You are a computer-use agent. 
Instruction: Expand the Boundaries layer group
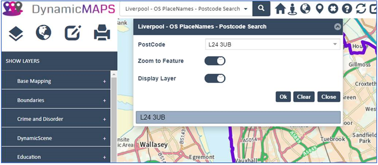[56, 100]
